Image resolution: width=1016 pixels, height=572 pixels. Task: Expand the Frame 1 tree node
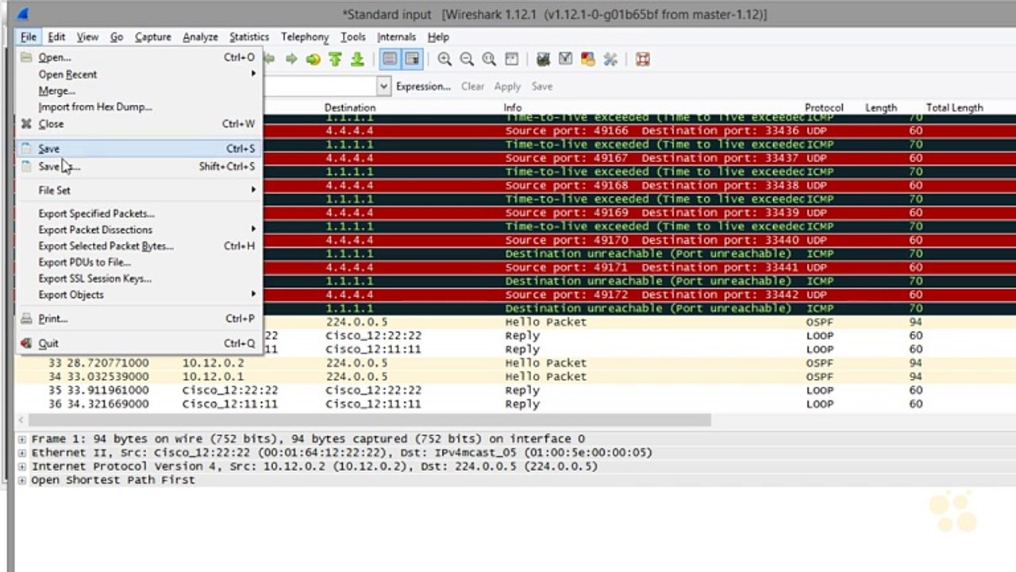[x=22, y=439]
